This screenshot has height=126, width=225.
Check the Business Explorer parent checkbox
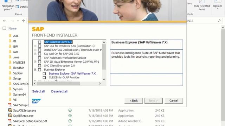point(40,70)
